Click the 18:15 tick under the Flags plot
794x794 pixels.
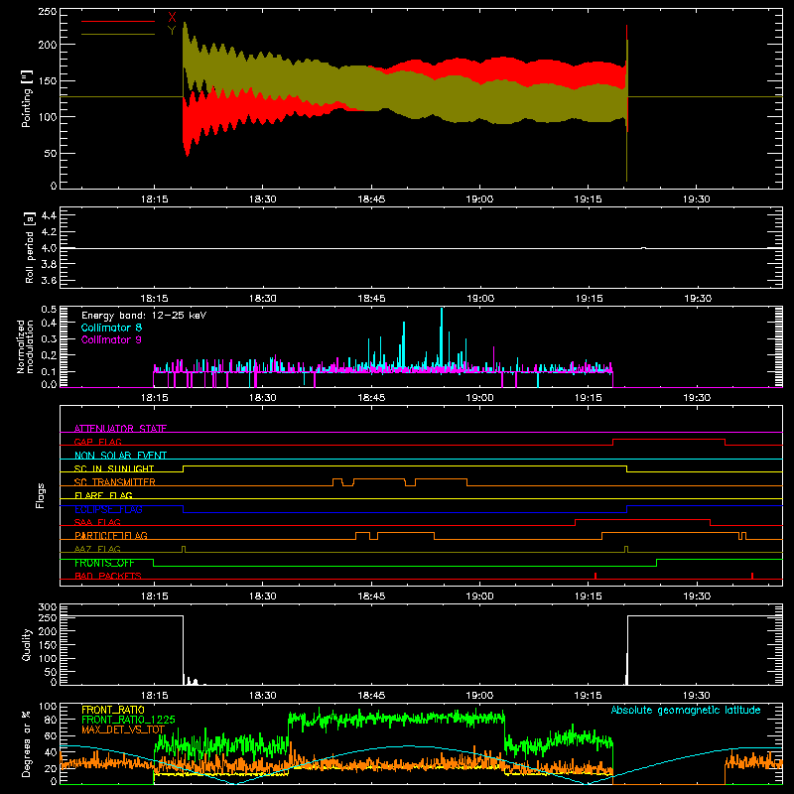point(154,596)
